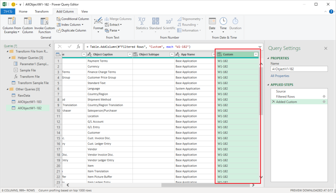
Task: Click the Scientific icon
Action: point(169,25)
